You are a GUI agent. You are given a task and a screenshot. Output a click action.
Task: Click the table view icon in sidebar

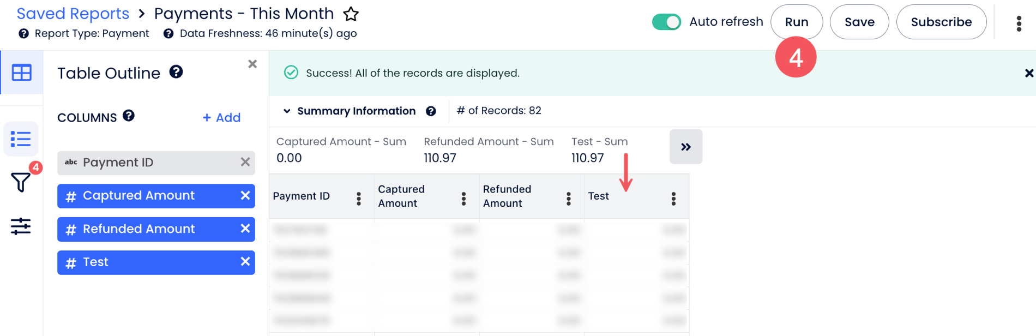tap(22, 73)
